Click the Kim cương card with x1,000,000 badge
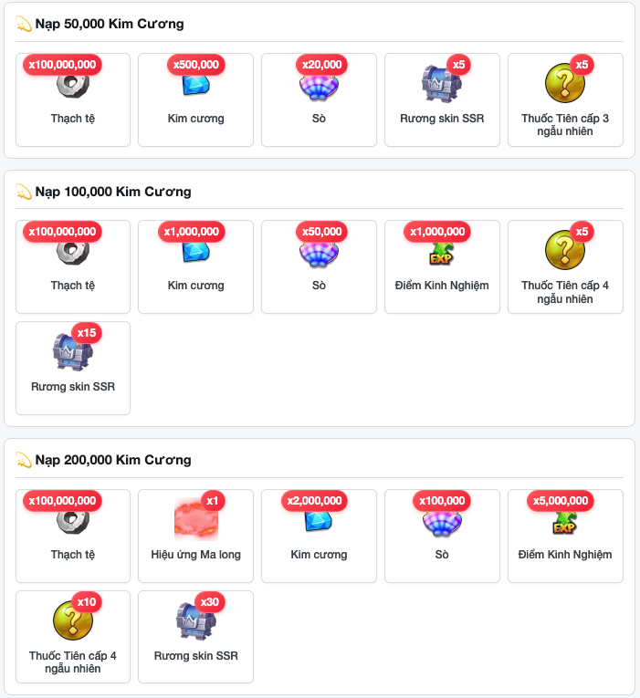 point(196,266)
